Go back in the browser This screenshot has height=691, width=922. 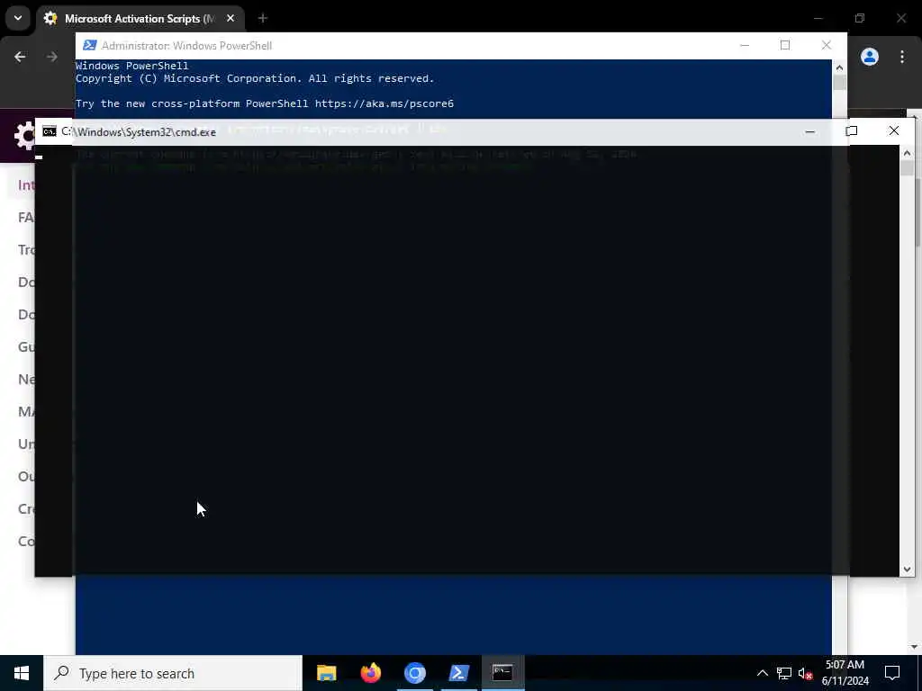(20, 57)
